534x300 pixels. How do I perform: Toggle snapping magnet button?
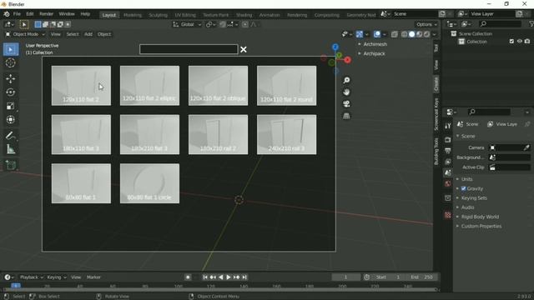click(223, 24)
